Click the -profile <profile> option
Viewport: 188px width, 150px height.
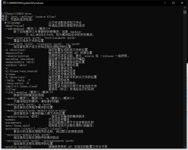(18, 147)
